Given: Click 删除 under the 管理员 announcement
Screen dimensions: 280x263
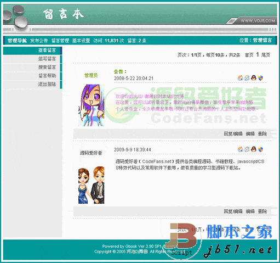Looking at the screenshot, I should coord(262,134).
